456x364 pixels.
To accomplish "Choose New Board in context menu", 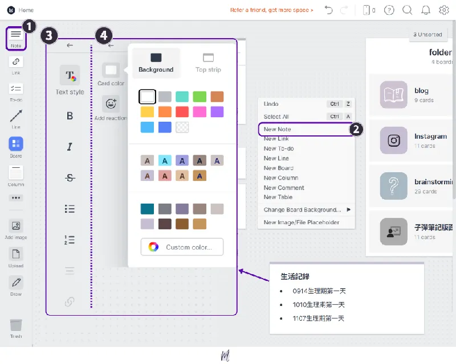I will pos(307,168).
